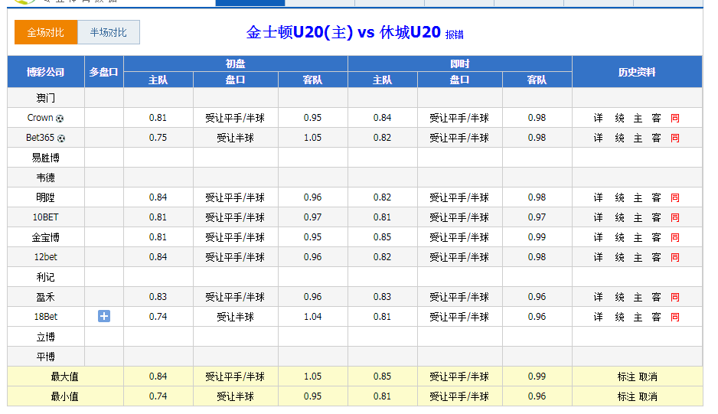718x414 pixels.
Task: Click red 同 link in 明陞 row
Action: pos(675,197)
